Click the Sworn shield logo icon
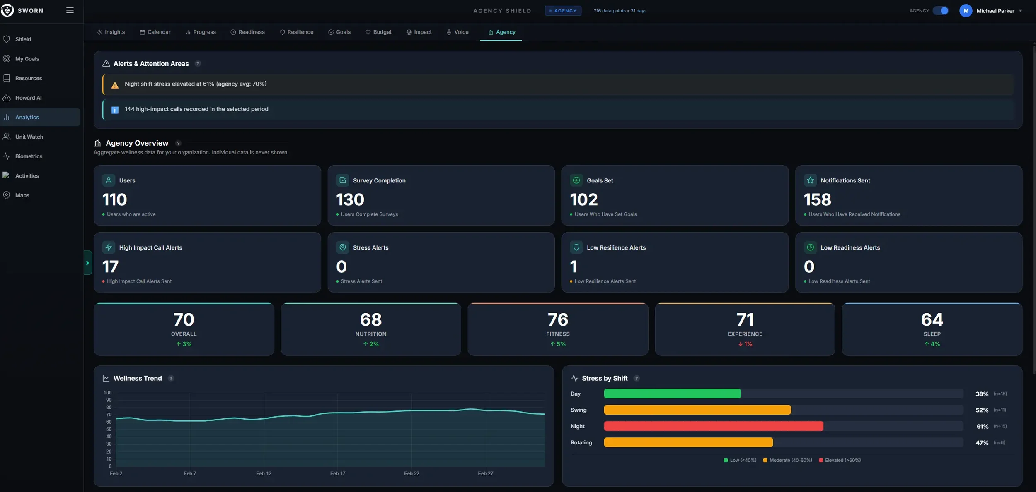Viewport: 1036px width, 492px height. click(x=7, y=10)
